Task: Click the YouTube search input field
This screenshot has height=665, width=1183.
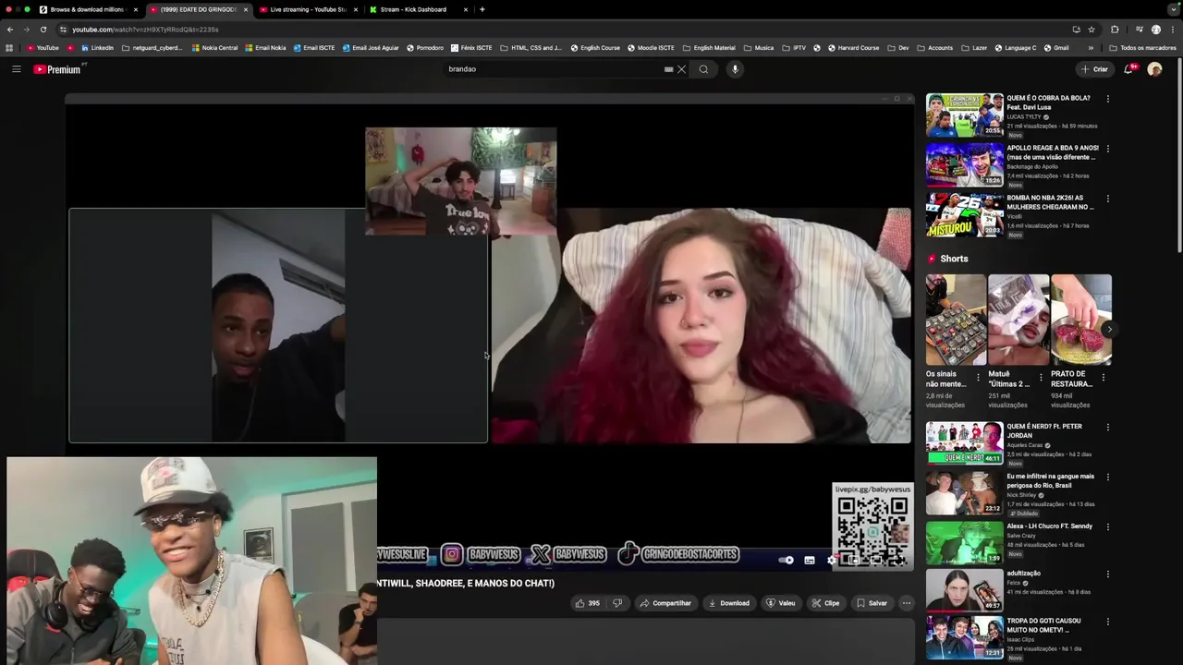Action: (555, 69)
